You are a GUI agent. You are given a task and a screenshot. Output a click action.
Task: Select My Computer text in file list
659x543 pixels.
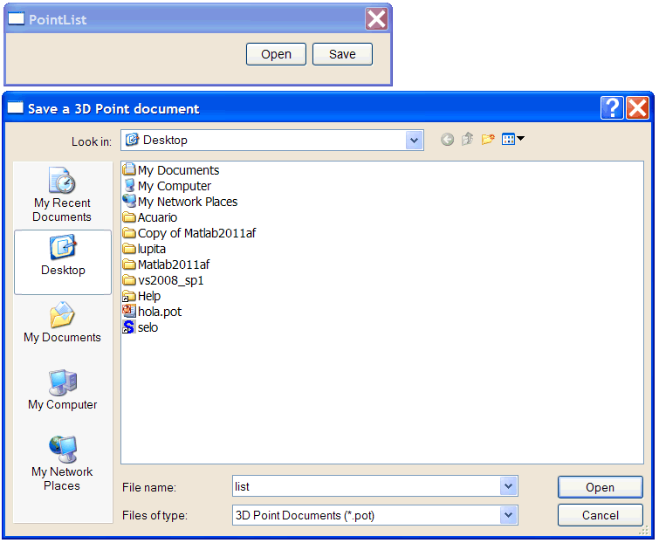pos(175,186)
